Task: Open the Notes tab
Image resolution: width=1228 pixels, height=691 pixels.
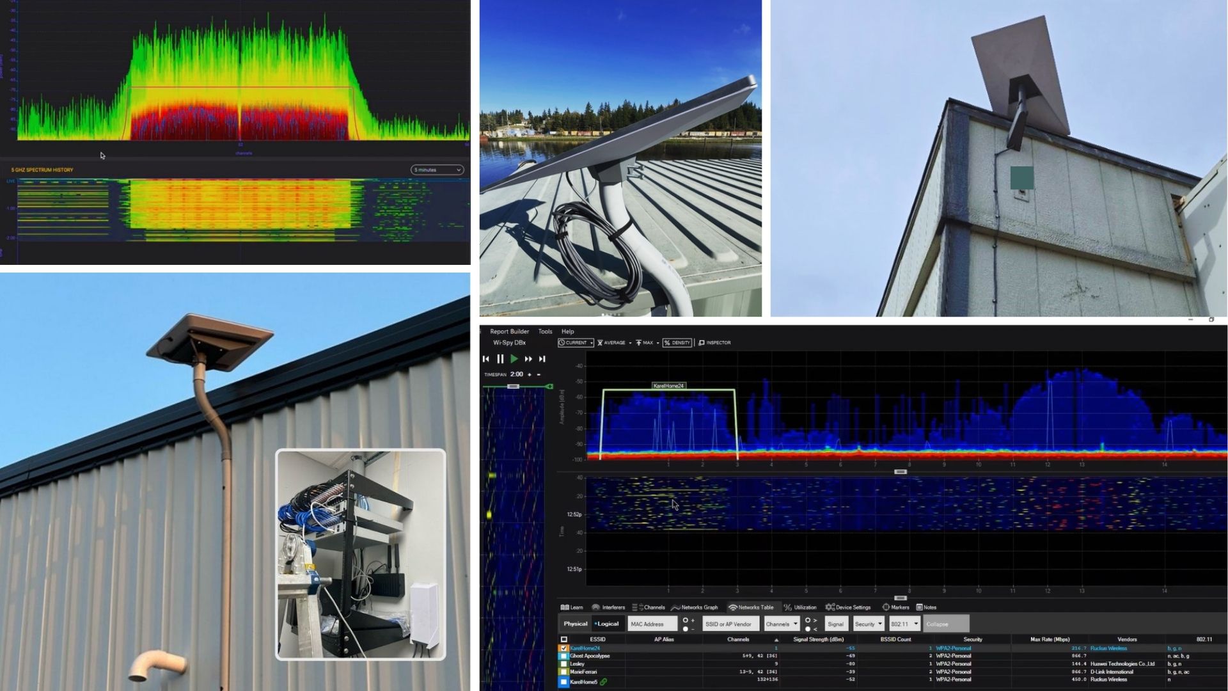Action: (926, 607)
